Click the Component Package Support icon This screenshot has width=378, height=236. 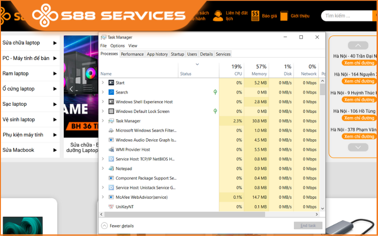pos(111,178)
